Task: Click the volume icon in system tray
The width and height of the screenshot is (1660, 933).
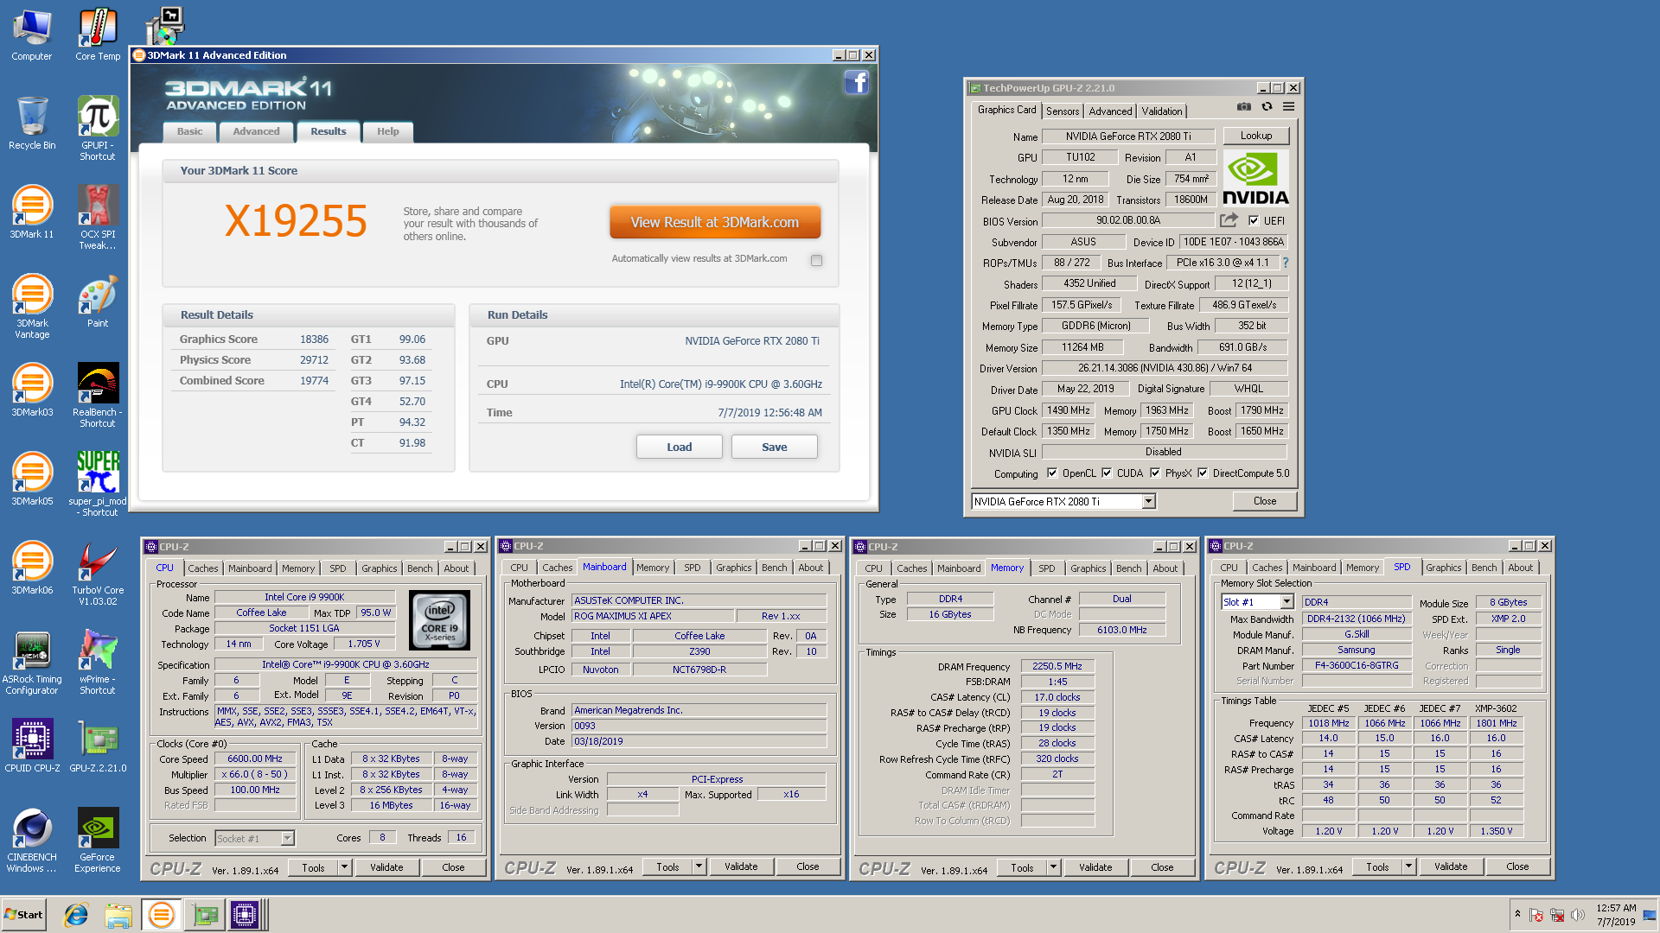Action: tap(1578, 914)
